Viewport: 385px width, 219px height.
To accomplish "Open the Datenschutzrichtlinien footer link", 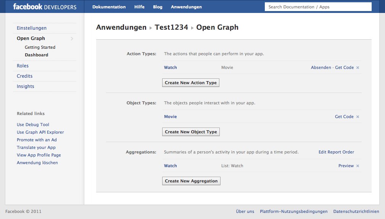I will [356, 211].
